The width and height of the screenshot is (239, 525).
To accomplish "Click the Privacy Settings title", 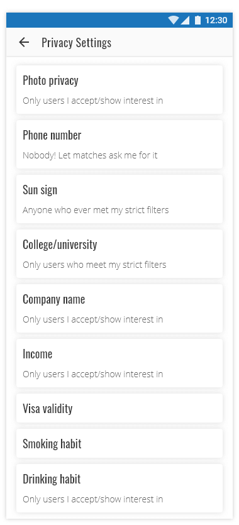I will (x=76, y=43).
